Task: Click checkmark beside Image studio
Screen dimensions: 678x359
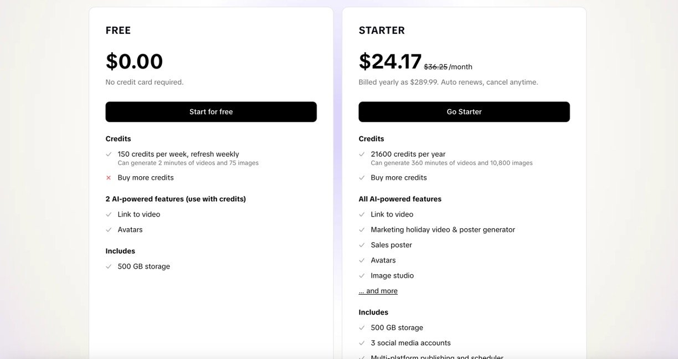Action: [x=362, y=276]
